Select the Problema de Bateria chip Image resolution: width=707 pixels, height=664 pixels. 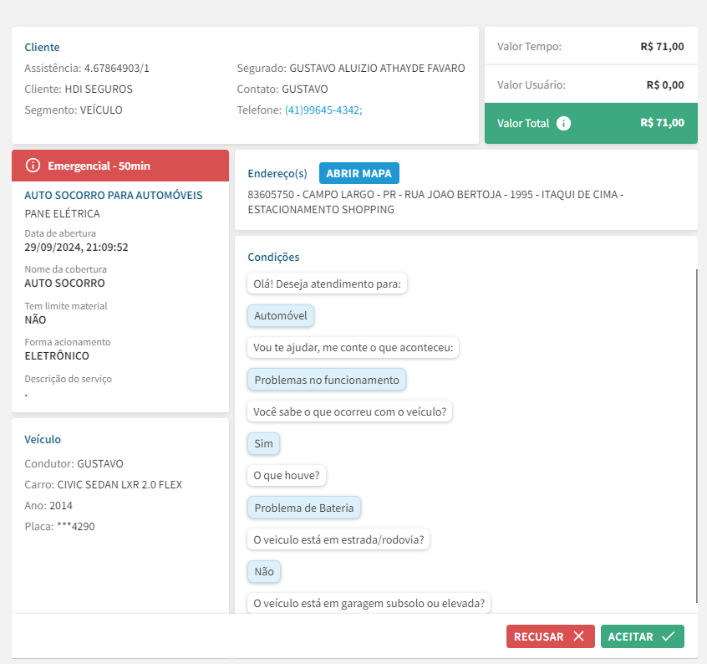click(304, 508)
